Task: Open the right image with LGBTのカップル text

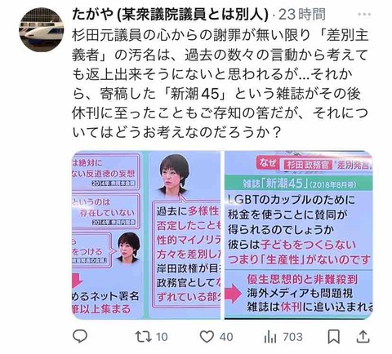Action: tap(299, 235)
